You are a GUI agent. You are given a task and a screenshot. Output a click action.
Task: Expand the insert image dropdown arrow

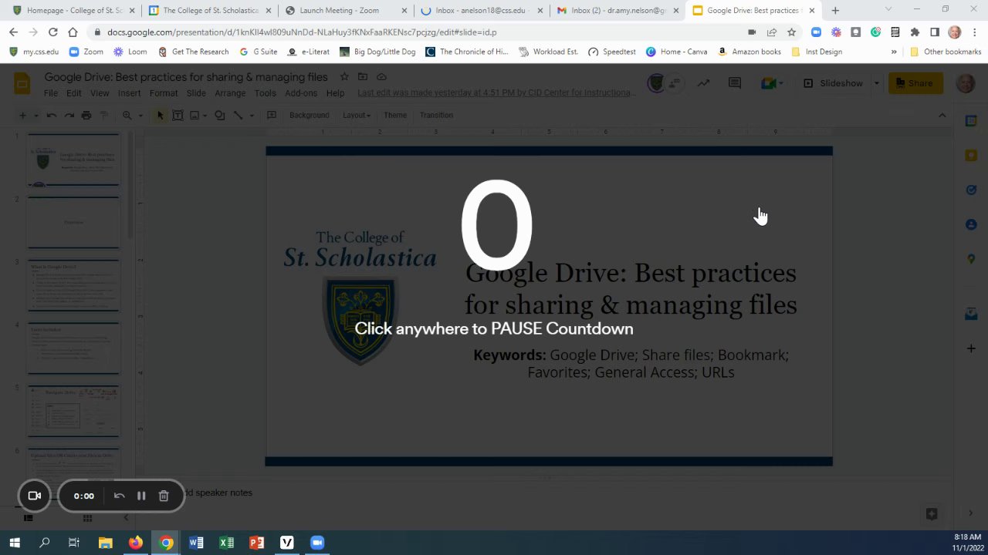coord(206,115)
